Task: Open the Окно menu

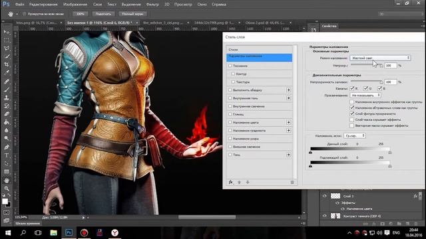Action: (x=202, y=5)
